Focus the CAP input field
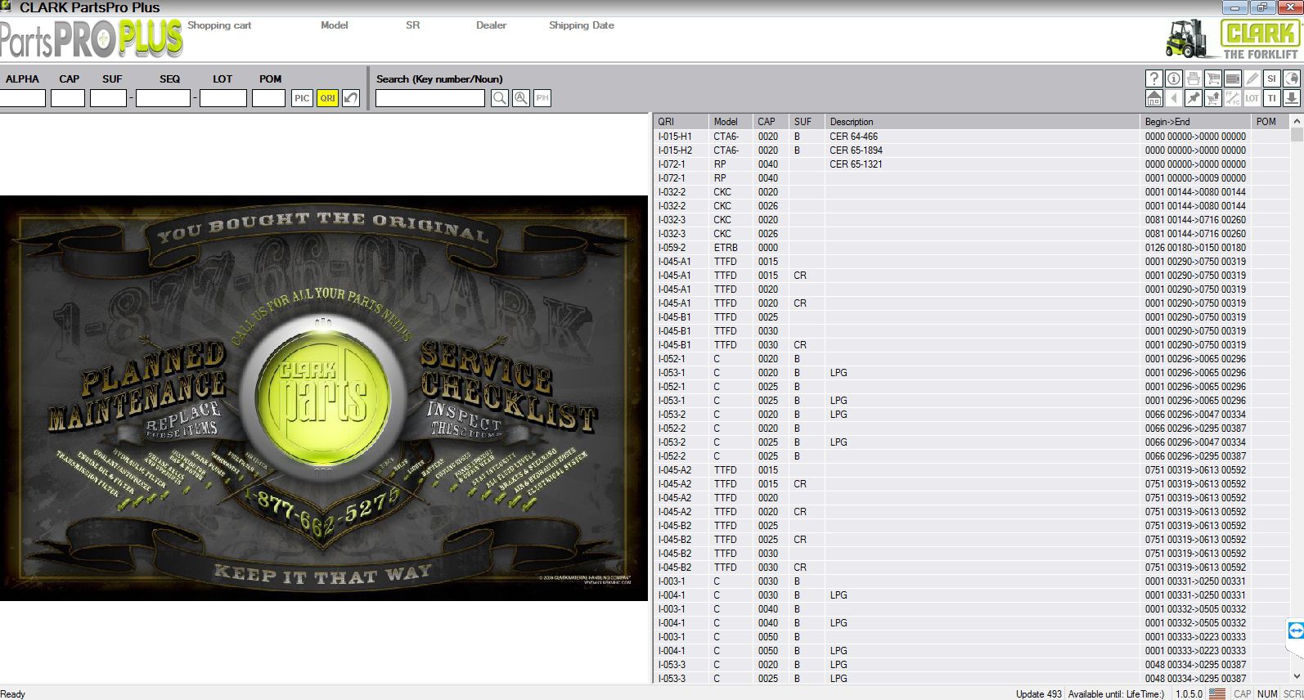1304x700 pixels. (68, 98)
